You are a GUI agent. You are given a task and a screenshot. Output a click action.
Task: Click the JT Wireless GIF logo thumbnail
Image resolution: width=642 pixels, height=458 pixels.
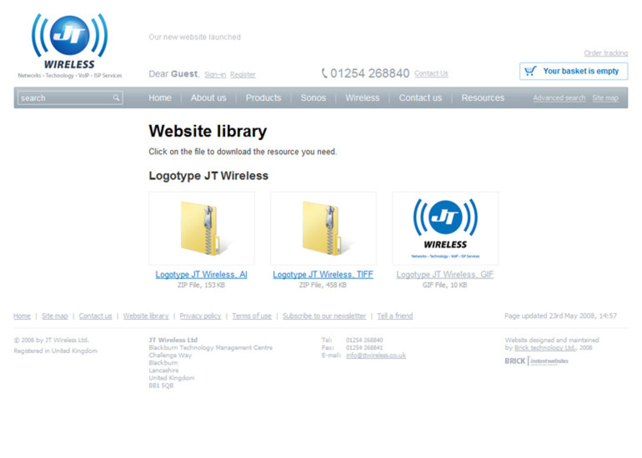pyautogui.click(x=445, y=228)
